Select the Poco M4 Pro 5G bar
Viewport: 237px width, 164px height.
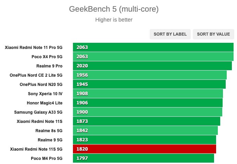tap(144, 158)
